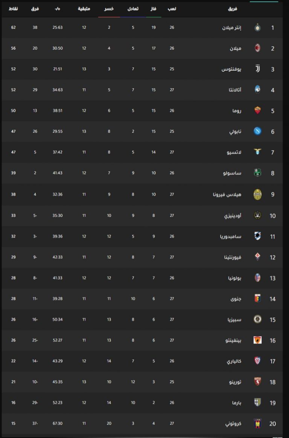The width and height of the screenshot is (289, 438).
Task: Click the Sampdoria club crest
Action: click(x=257, y=236)
